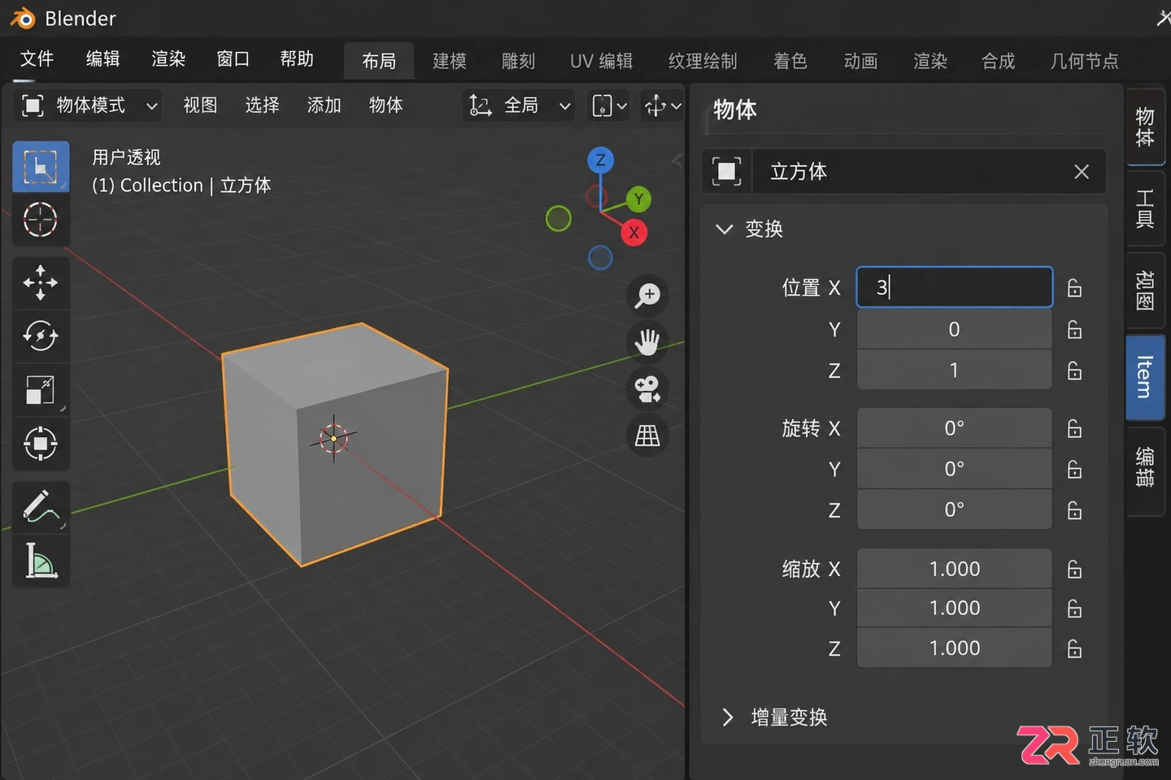Viewport: 1171px width, 780px height.
Task: Select the Scale tool
Action: [41, 389]
